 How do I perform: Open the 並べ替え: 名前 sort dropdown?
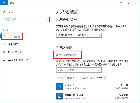tap(66, 78)
